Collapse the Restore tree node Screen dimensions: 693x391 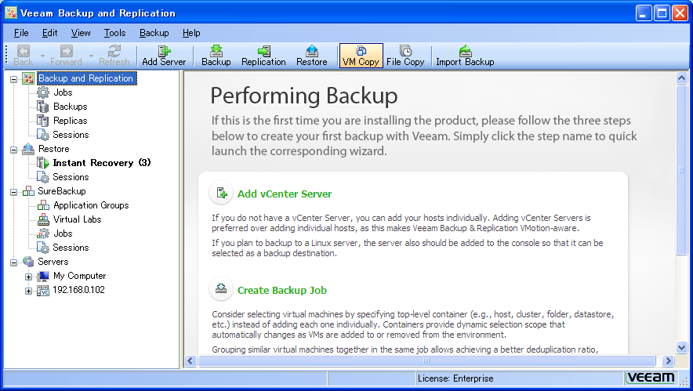(x=13, y=150)
